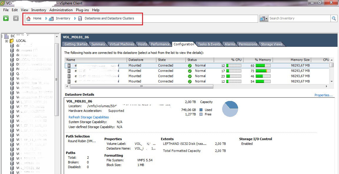Image resolution: width=339 pixels, height=174 pixels.
Task: Click the datastore icon beside VOL_MDL01_02 in tree
Action: (x=12, y=168)
